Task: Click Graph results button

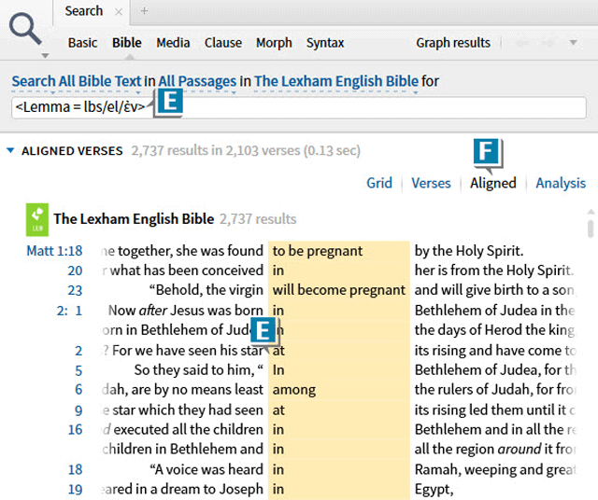Action: [453, 43]
